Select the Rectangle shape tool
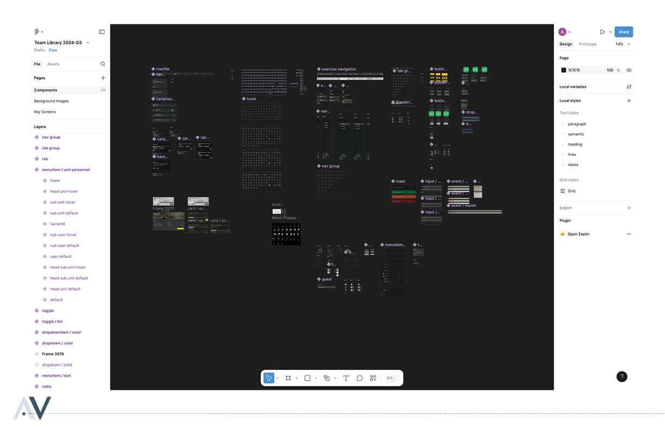The width and height of the screenshot is (665, 430). pyautogui.click(x=308, y=378)
